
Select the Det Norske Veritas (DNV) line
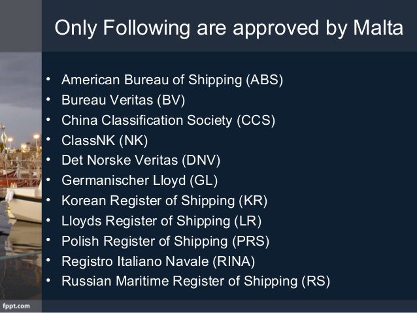click(141, 160)
